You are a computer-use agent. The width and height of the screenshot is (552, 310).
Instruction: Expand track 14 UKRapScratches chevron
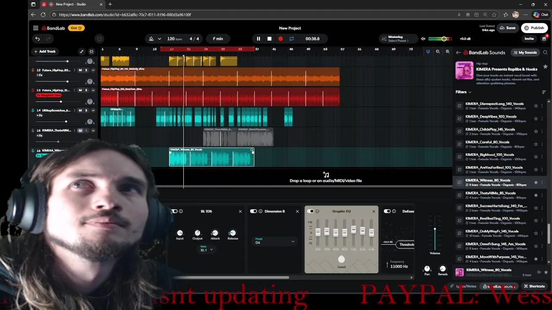click(93, 111)
